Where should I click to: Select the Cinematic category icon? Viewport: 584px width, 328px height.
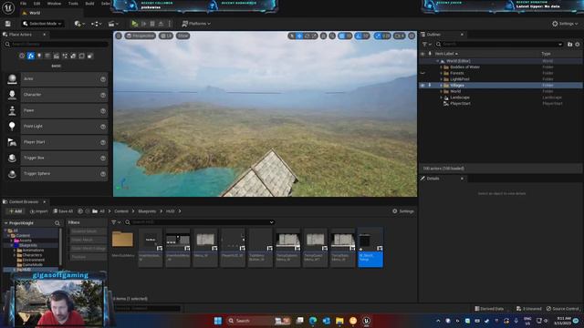coord(57,56)
